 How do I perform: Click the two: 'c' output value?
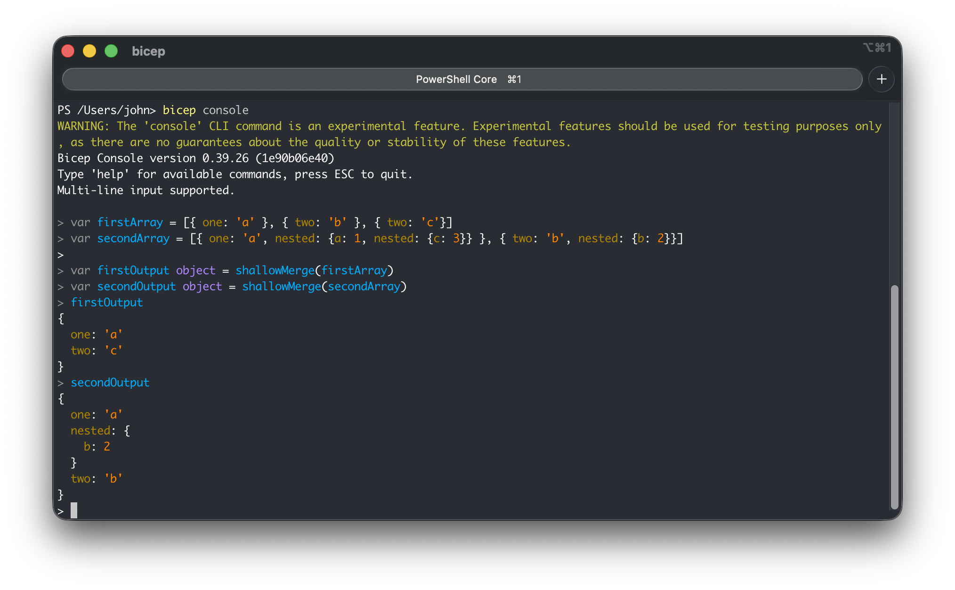pyautogui.click(x=96, y=350)
